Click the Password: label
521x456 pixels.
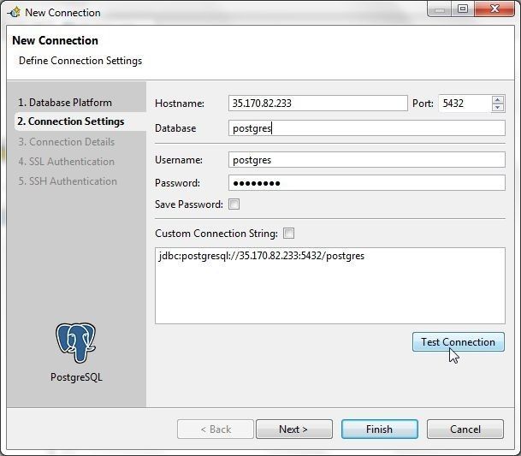pos(177,183)
